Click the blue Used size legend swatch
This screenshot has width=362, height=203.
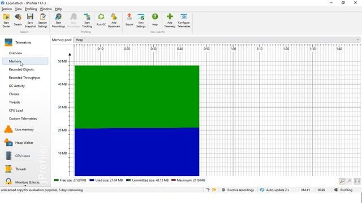tap(92, 180)
